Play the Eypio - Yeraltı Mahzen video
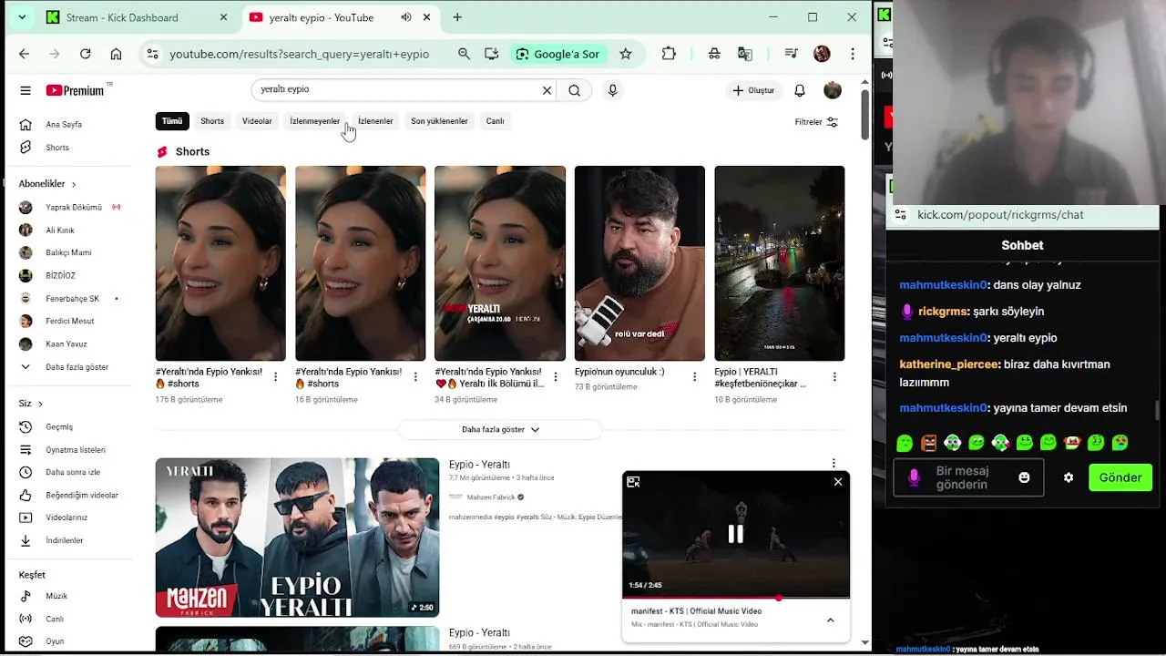The height and width of the screenshot is (656, 1166). click(x=297, y=538)
